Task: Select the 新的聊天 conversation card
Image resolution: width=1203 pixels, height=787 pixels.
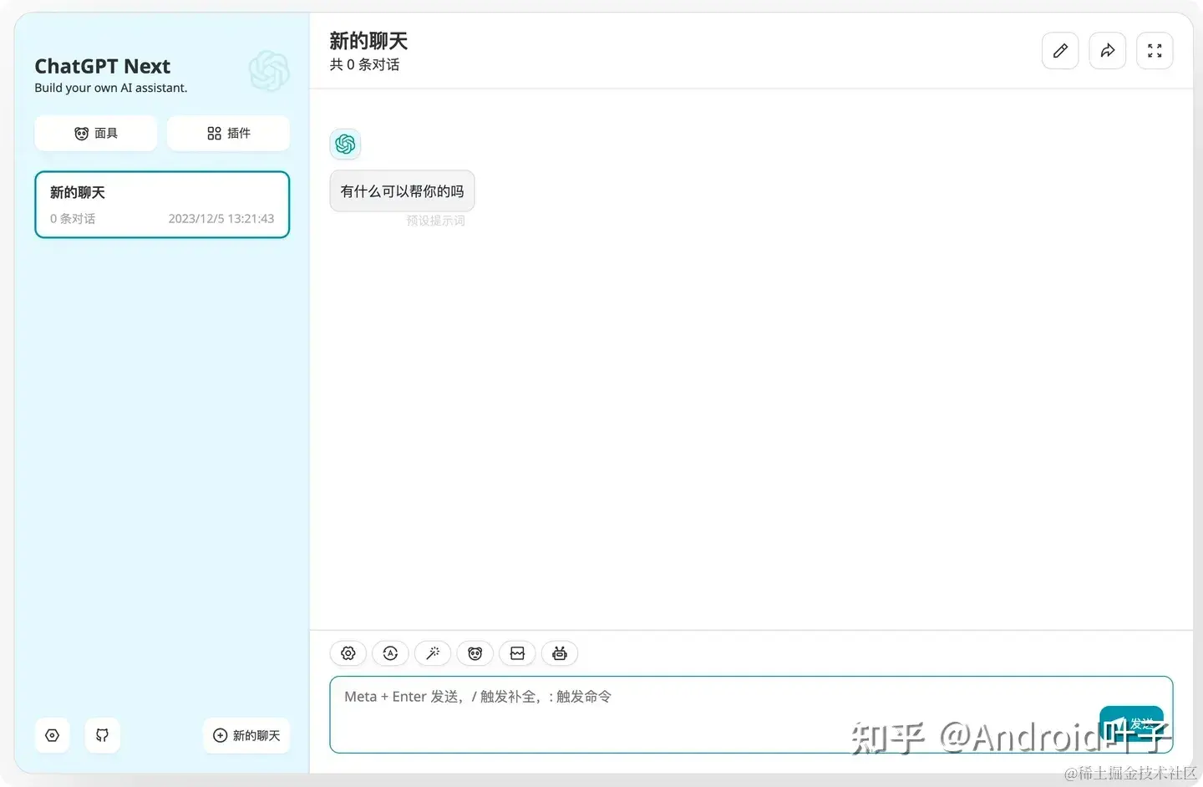Action: 162,205
